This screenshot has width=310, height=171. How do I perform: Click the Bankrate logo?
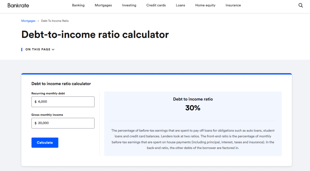tap(18, 5)
